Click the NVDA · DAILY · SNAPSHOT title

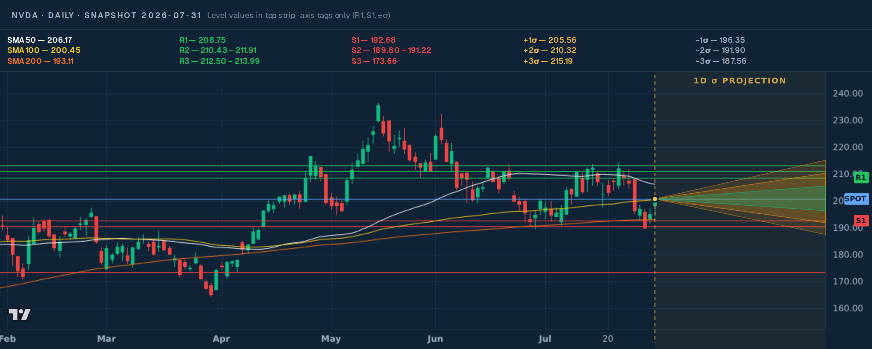click(106, 15)
